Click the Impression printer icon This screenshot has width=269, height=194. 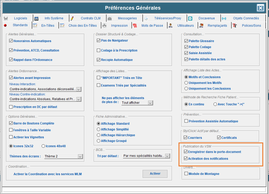[104, 26]
